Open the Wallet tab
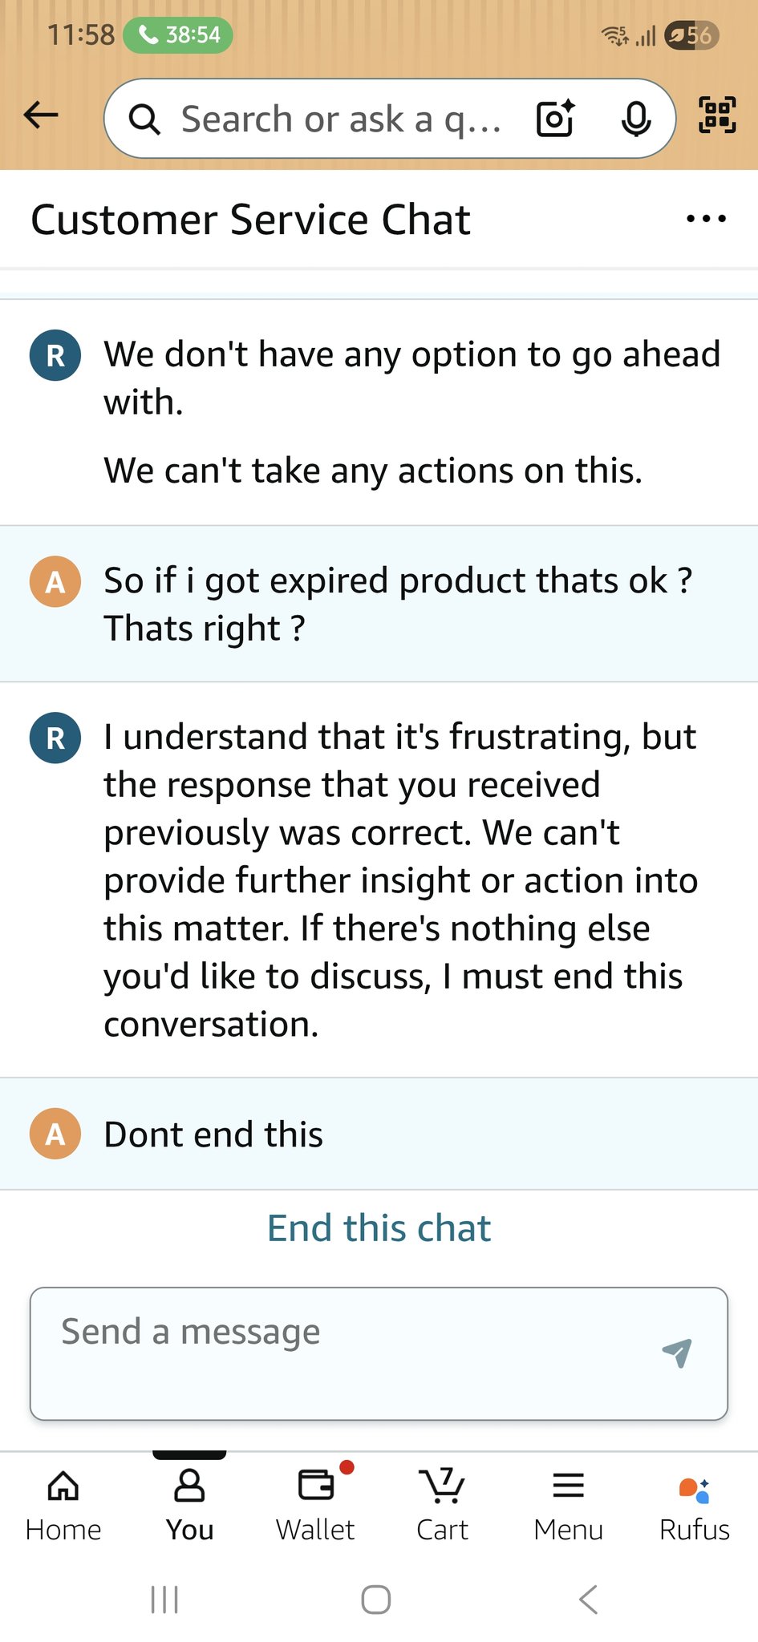 tap(315, 1505)
